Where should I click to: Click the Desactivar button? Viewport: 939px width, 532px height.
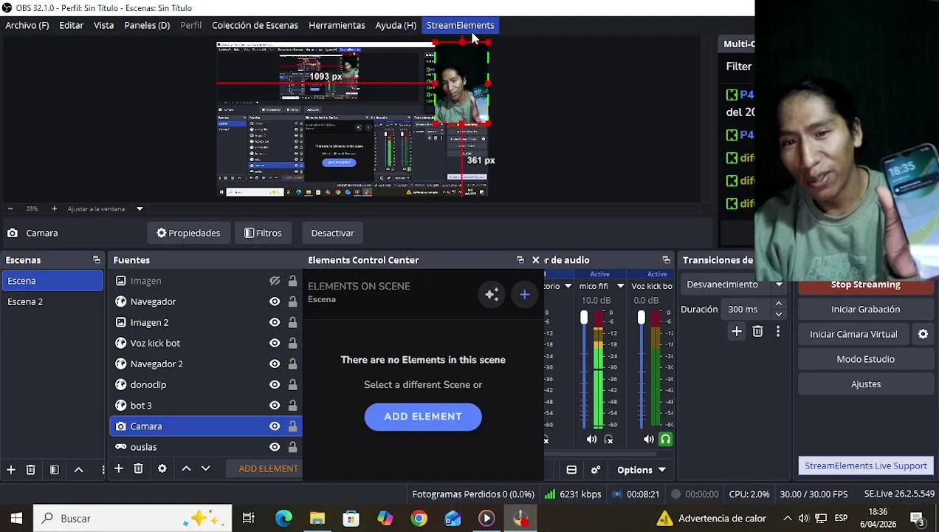pyautogui.click(x=332, y=233)
